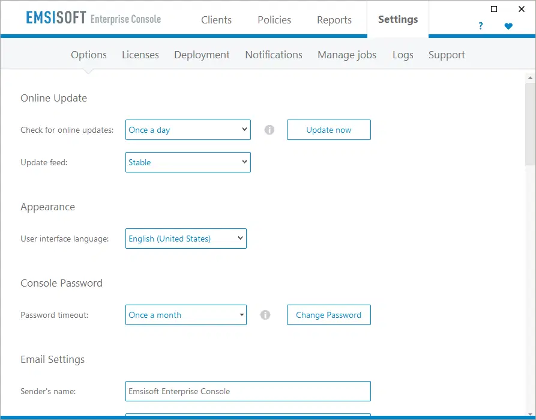Open the Licenses settings section
This screenshot has width=536, height=420.
coord(140,55)
